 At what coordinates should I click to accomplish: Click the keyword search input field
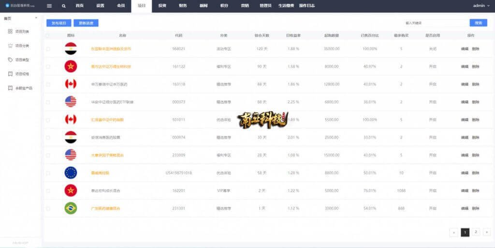[434, 23]
